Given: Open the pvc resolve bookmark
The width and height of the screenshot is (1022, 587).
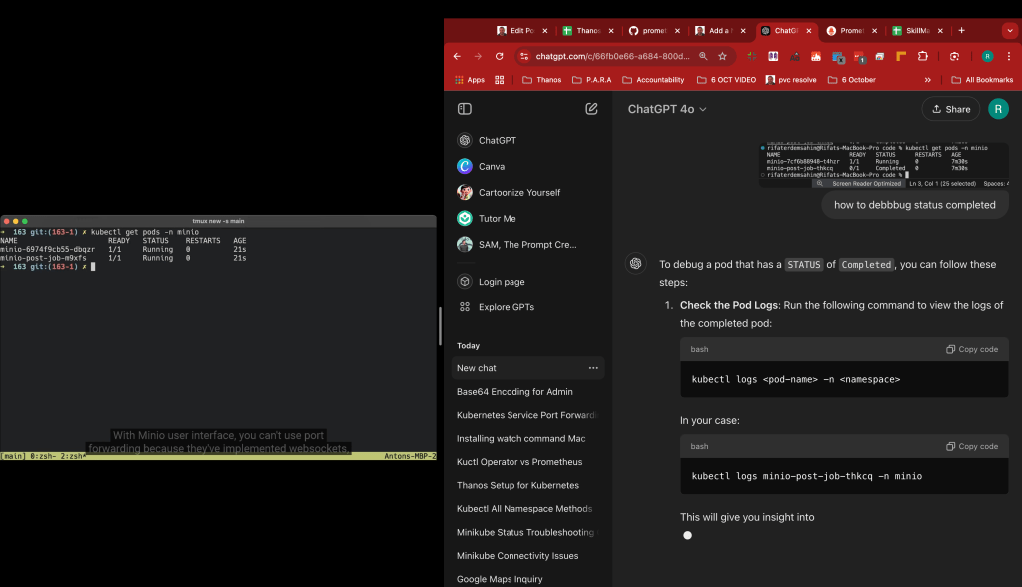Looking at the screenshot, I should 791,80.
